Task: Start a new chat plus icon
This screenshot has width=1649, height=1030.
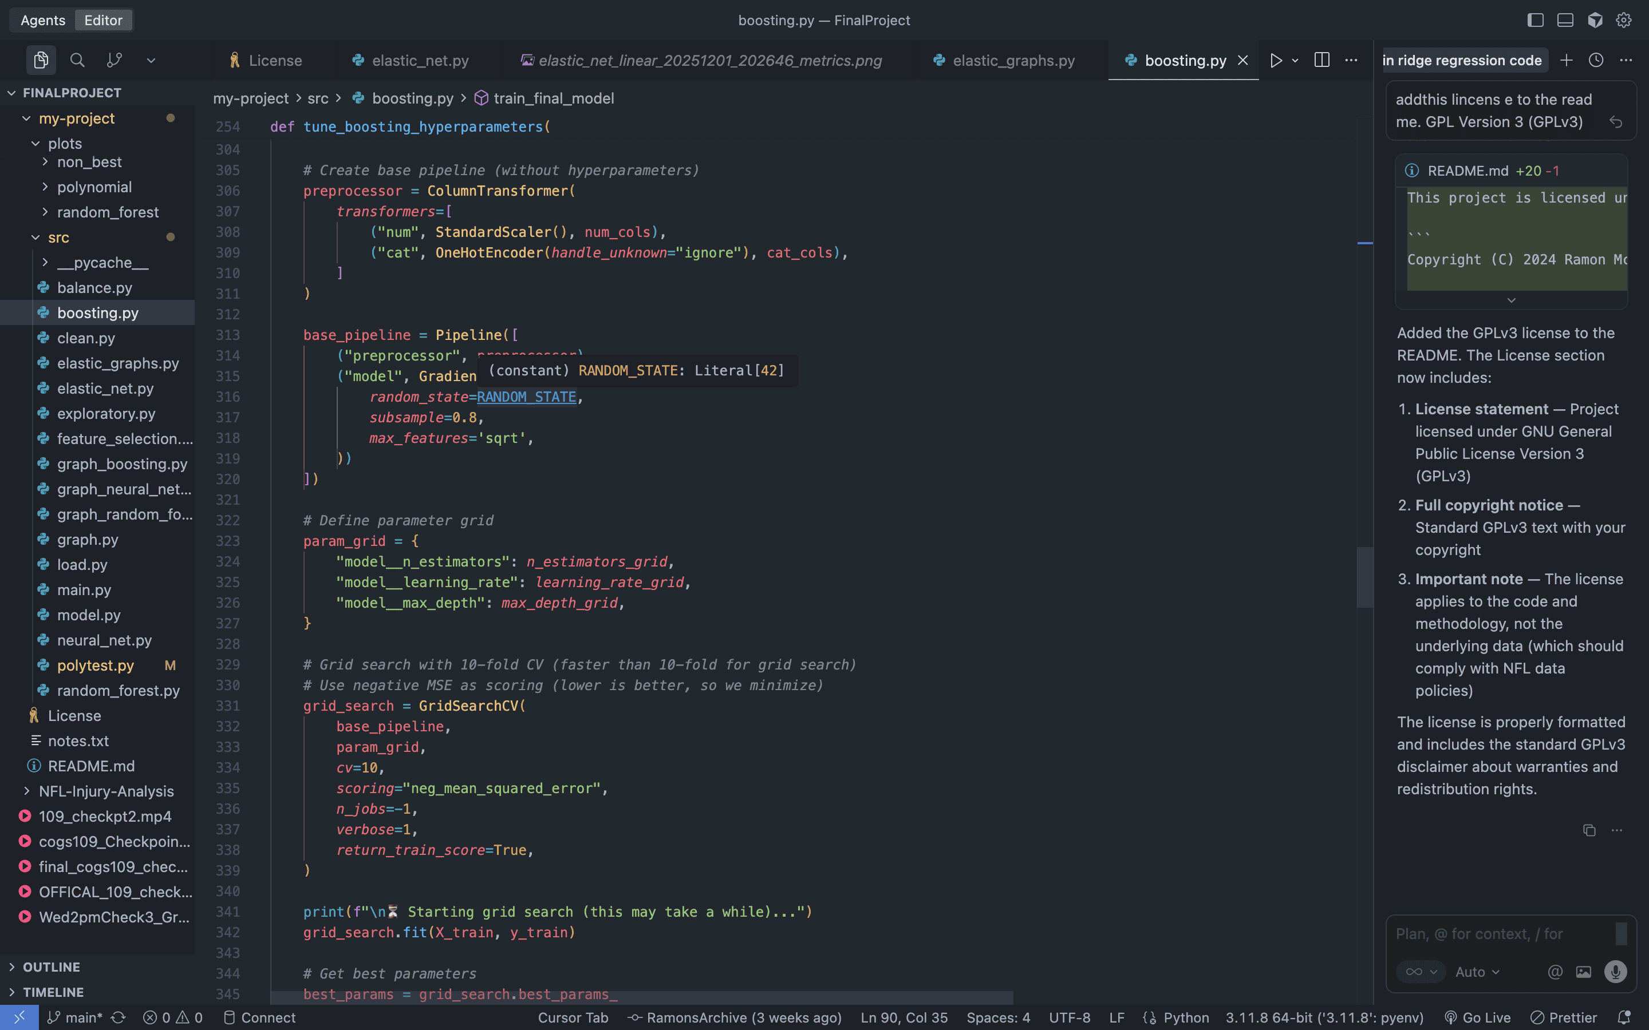Action: [x=1567, y=60]
